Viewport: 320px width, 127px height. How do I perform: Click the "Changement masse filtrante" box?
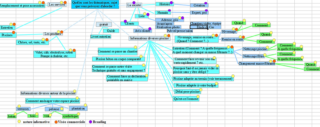click(257, 63)
